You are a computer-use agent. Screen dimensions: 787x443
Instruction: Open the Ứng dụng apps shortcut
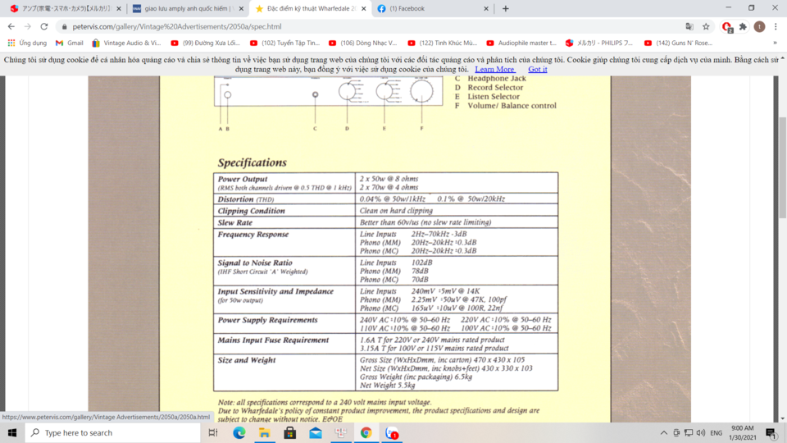27,43
